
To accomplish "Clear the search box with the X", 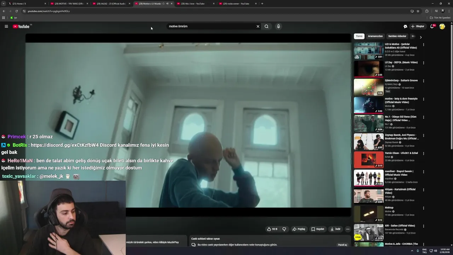I will [258, 26].
